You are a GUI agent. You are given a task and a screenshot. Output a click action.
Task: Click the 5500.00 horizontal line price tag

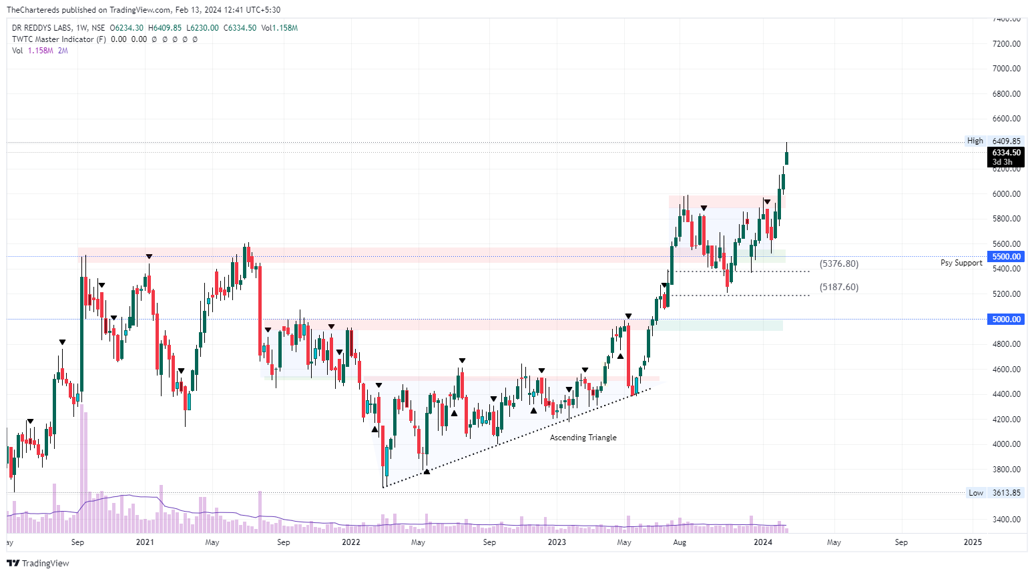point(1006,257)
